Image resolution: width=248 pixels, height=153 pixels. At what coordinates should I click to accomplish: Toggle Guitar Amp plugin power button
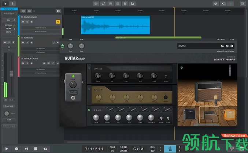point(63,46)
